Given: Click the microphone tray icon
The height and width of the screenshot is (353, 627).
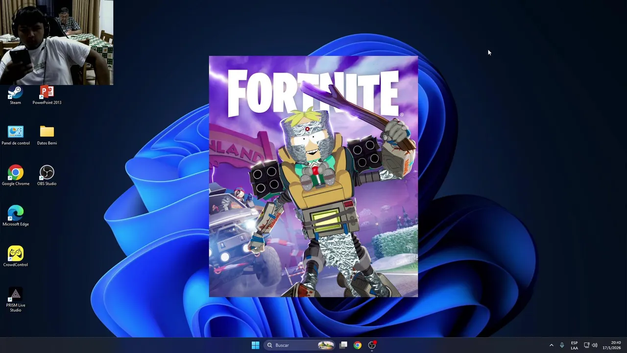Looking at the screenshot, I should (562, 345).
